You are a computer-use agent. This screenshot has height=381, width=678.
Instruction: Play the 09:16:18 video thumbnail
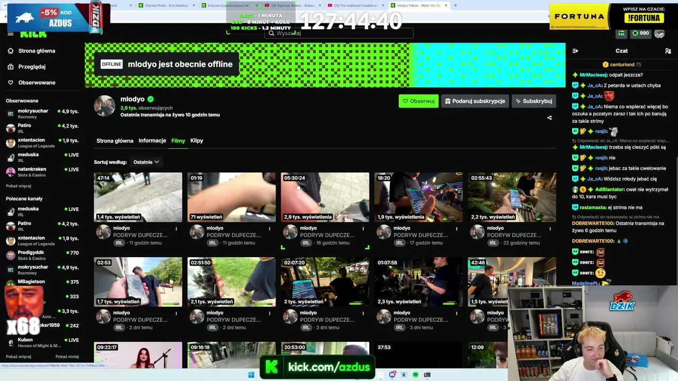[x=231, y=355]
